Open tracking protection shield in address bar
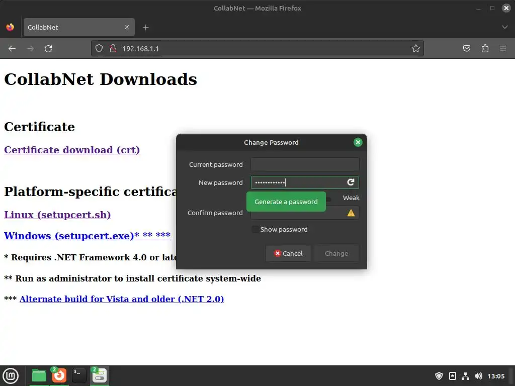515x386 pixels. click(99, 49)
